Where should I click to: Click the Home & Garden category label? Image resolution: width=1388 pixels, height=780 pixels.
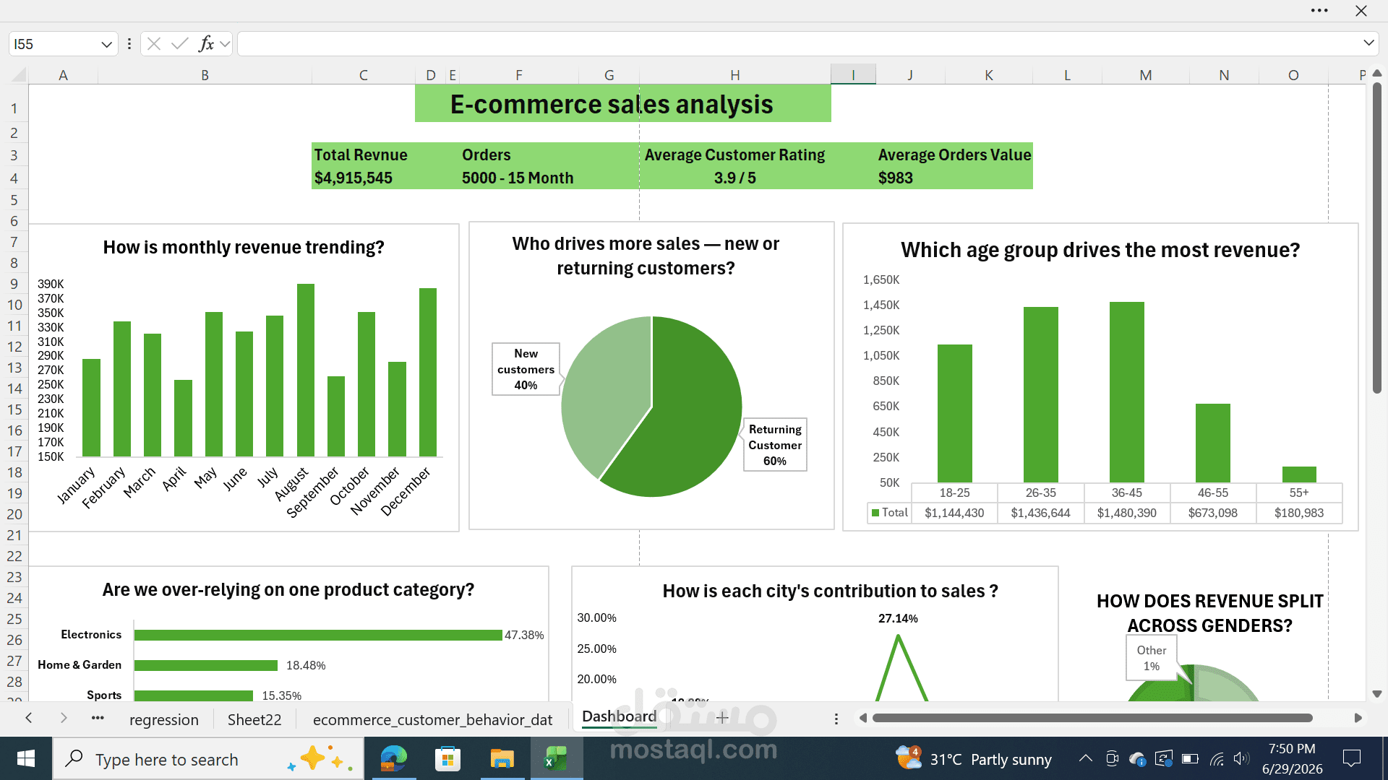pyautogui.click(x=80, y=664)
